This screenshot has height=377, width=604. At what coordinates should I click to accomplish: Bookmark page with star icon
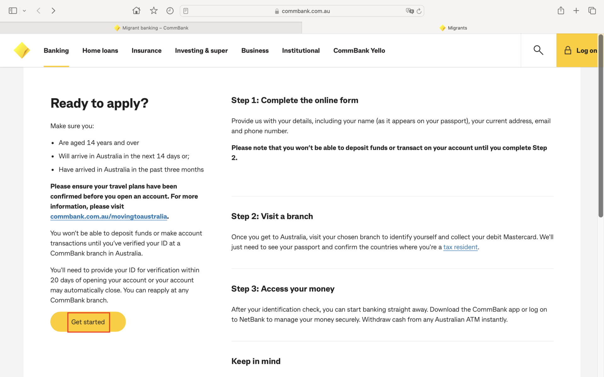click(154, 11)
